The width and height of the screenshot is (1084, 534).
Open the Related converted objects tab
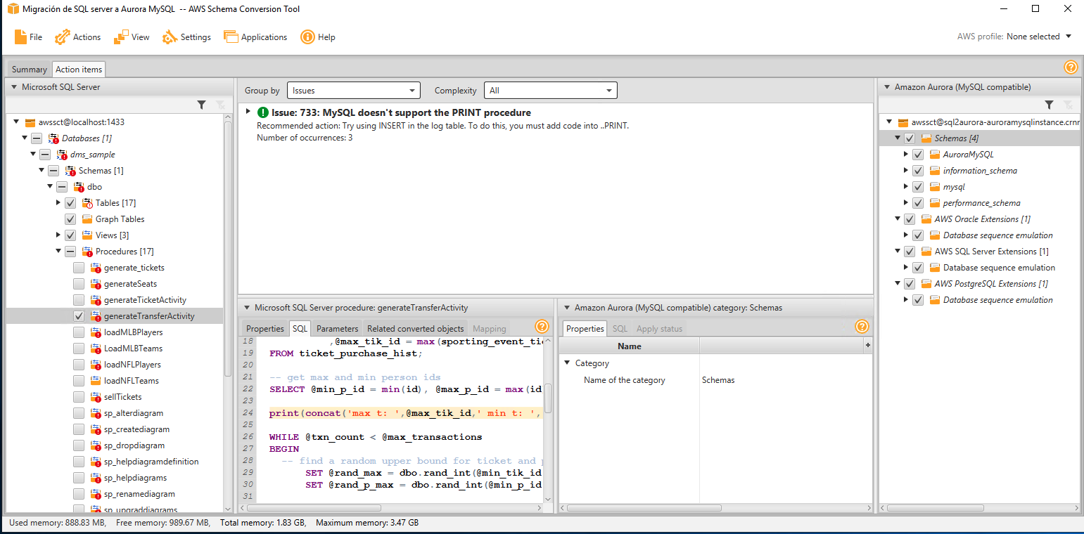(415, 329)
